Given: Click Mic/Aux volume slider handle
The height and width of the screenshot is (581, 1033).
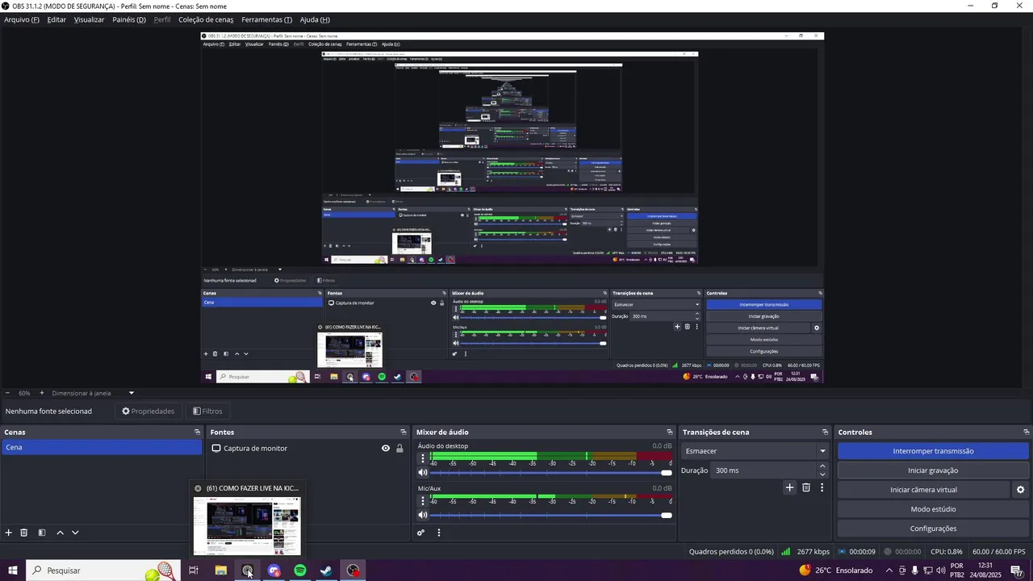Looking at the screenshot, I should point(667,515).
